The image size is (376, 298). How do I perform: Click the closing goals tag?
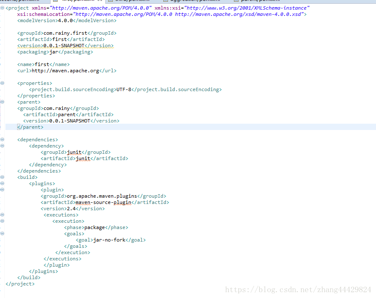(76, 246)
